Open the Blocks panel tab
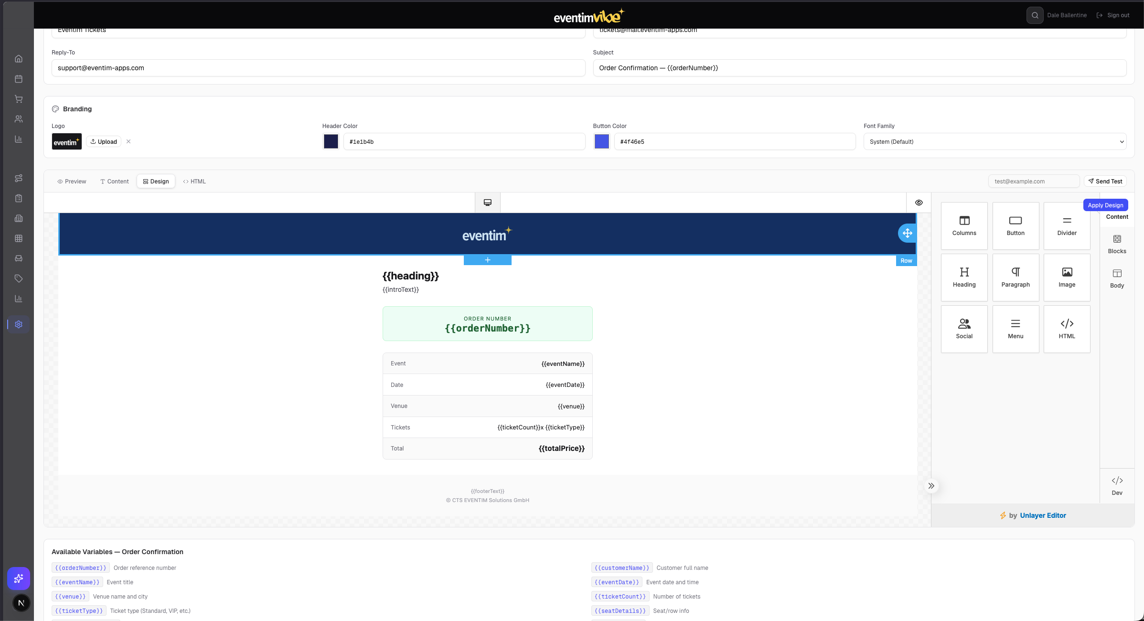 (x=1117, y=244)
